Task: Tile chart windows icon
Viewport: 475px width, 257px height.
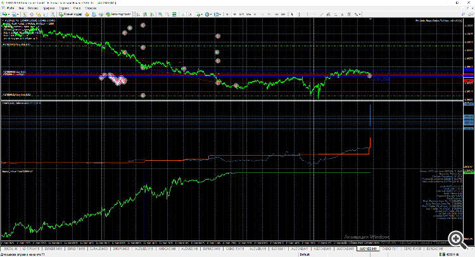Action: [174, 14]
